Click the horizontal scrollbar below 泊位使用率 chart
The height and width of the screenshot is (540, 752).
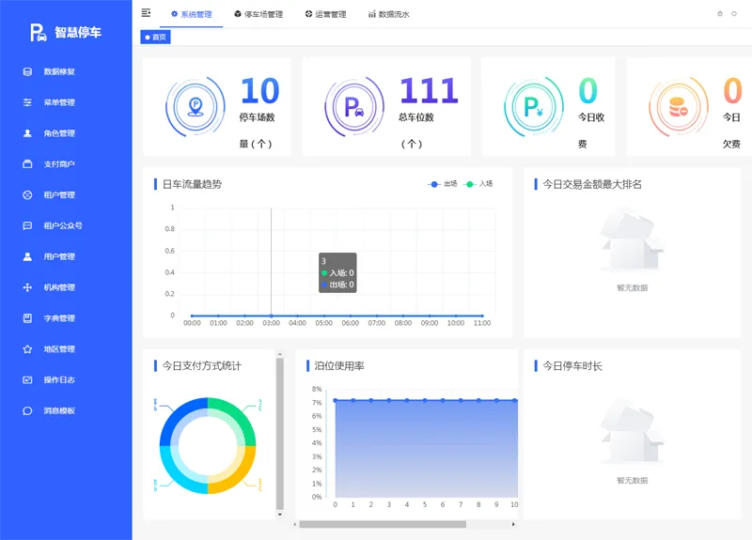point(382,524)
